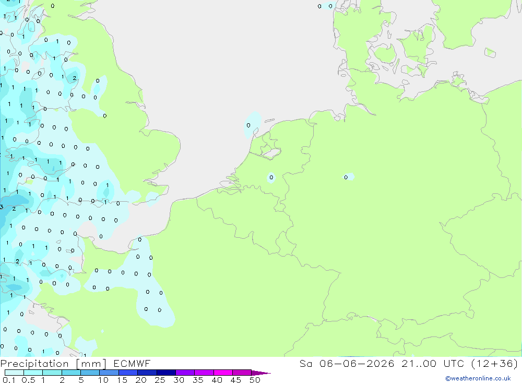Viewport: 522px width, 383px height.
Task: Click the '0.1' legend scale label
Action: pos(9,380)
